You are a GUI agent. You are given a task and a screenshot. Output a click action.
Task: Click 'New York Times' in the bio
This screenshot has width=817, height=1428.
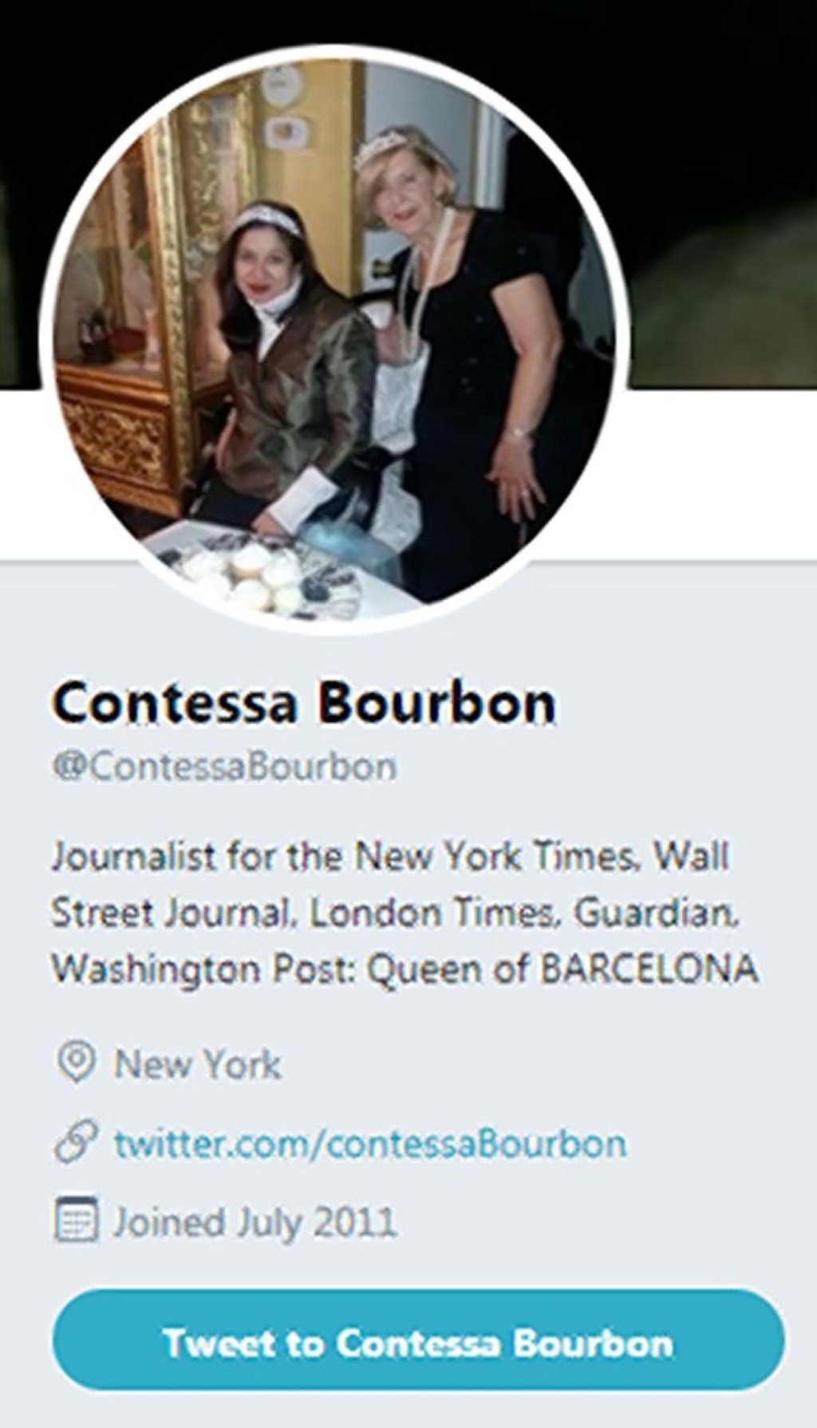(499, 856)
